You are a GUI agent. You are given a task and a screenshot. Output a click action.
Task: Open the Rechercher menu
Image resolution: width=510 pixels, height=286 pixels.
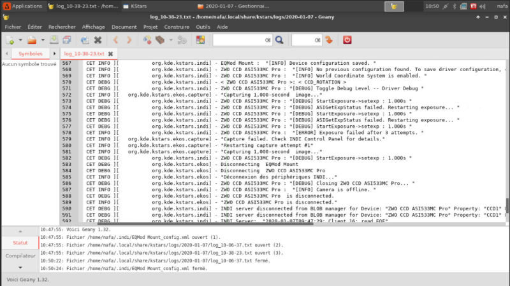point(62,27)
